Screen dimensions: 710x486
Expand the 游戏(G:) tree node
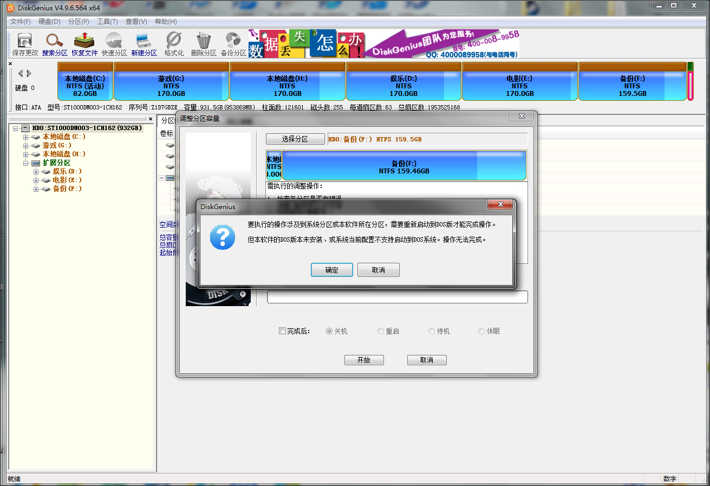[x=25, y=146]
